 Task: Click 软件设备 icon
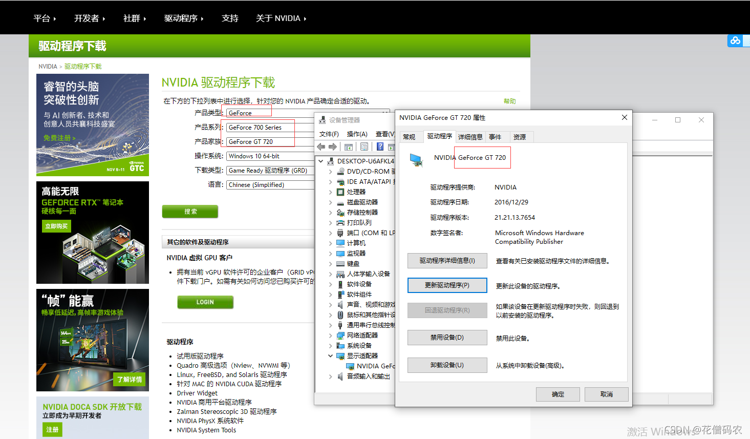click(340, 284)
